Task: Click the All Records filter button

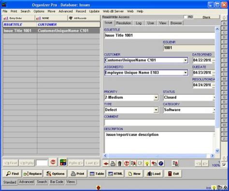Action: click(x=84, y=18)
